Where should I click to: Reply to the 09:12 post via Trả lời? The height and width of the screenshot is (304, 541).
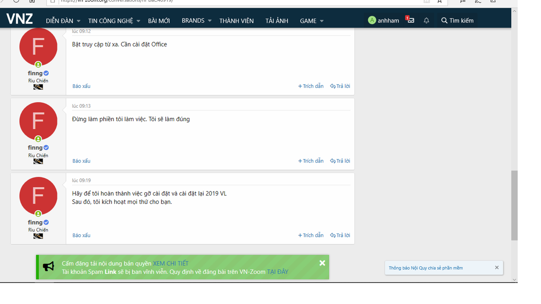coord(340,86)
